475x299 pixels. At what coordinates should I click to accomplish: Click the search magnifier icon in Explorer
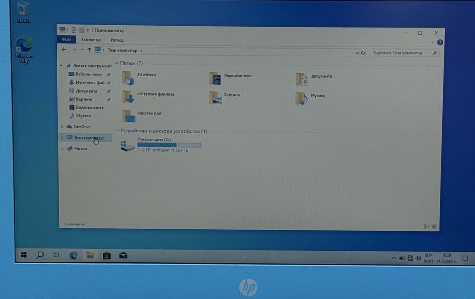[x=435, y=53]
